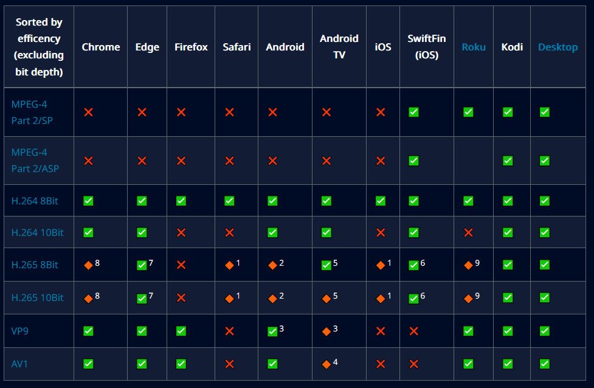Click the green check for Kodi VP9
The height and width of the screenshot is (388, 594).
(x=508, y=331)
